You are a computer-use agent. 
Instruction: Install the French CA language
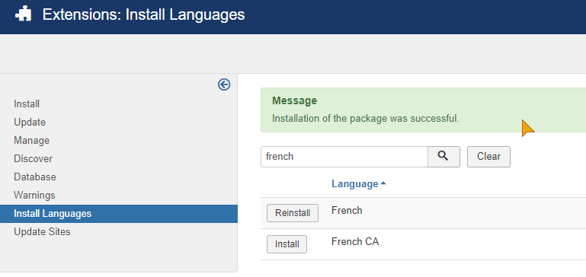287,244
